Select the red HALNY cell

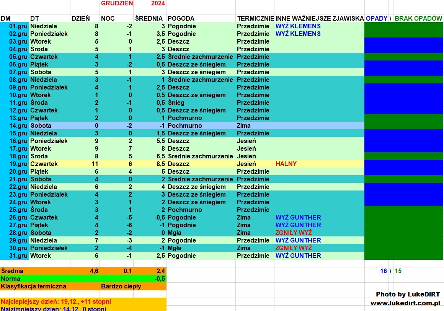[286, 164]
